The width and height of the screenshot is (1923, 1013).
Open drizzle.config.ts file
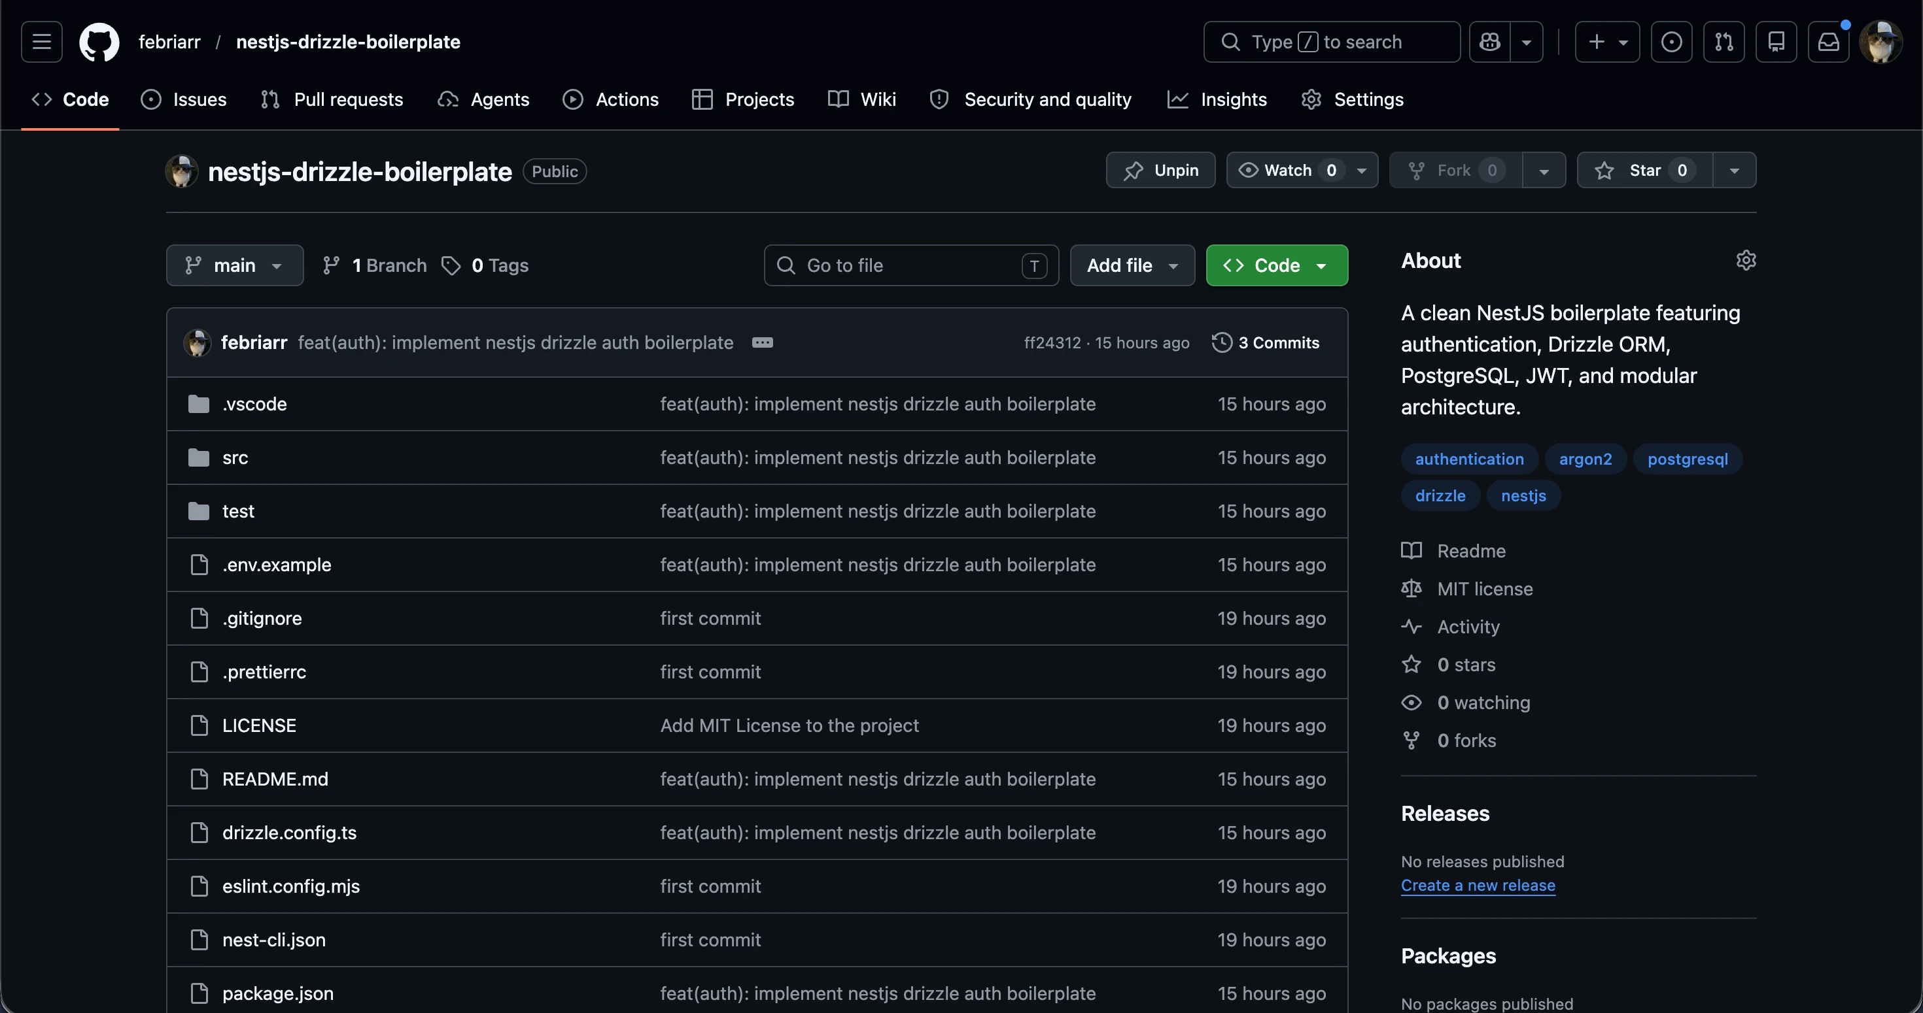coord(290,833)
